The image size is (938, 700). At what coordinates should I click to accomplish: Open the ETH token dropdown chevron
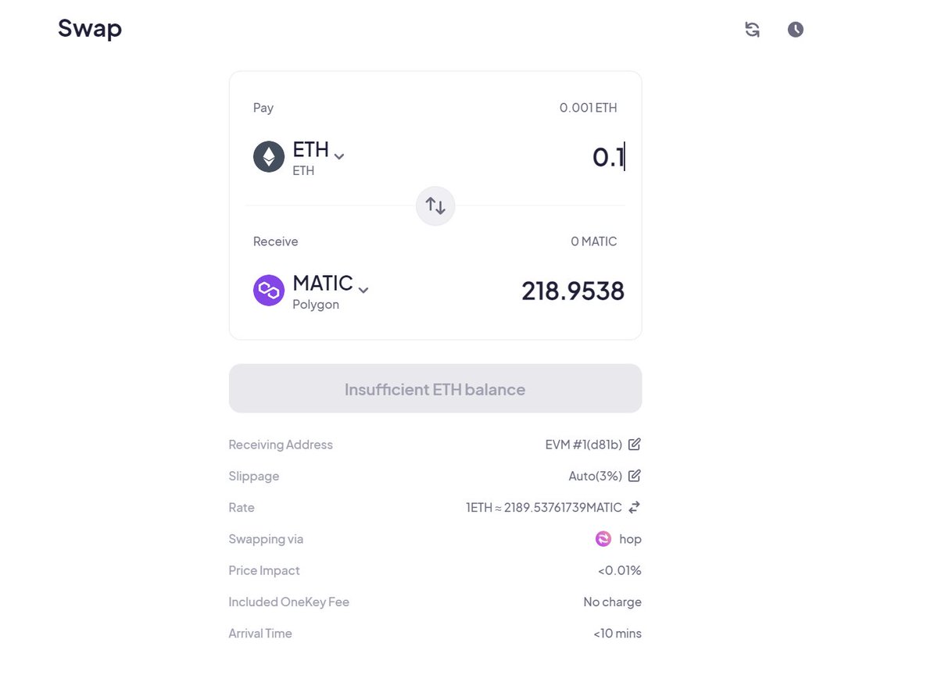point(339,156)
